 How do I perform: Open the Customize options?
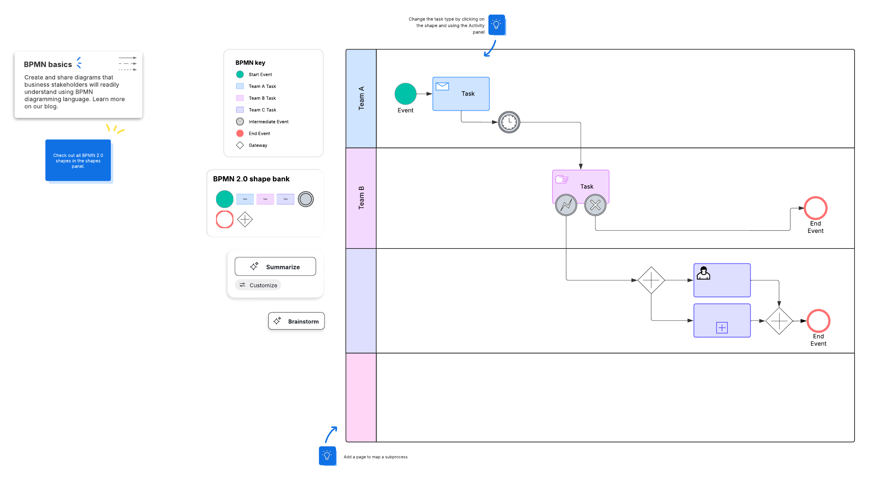click(x=258, y=285)
